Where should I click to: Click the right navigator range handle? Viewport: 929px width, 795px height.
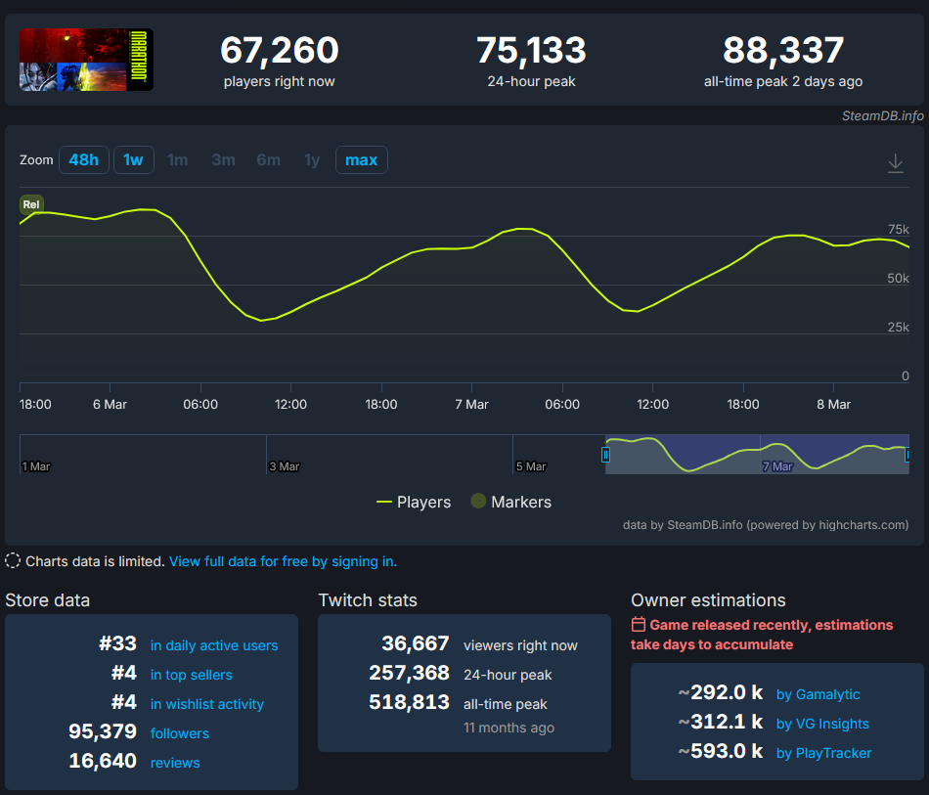[x=907, y=455]
